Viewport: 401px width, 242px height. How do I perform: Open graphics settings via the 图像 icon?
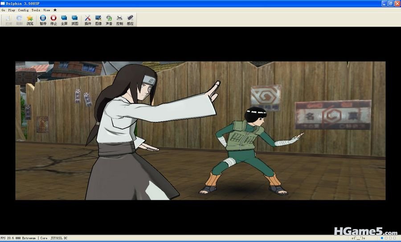coord(98,20)
